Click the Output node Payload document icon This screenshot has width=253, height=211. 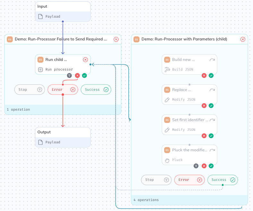pyautogui.click(x=40, y=142)
